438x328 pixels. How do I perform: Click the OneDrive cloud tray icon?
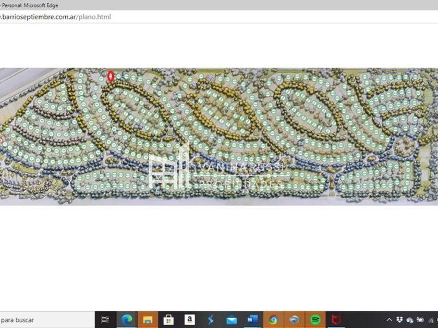pos(410,320)
